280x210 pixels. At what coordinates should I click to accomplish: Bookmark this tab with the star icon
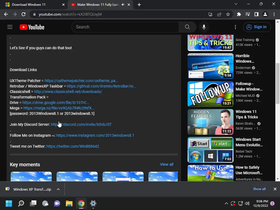228,14
